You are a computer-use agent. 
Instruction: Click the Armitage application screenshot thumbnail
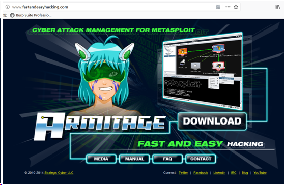tap(203, 71)
